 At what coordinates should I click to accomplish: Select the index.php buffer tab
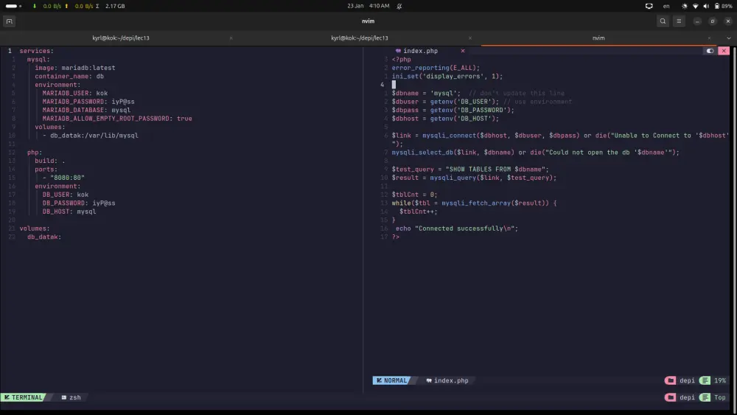420,51
